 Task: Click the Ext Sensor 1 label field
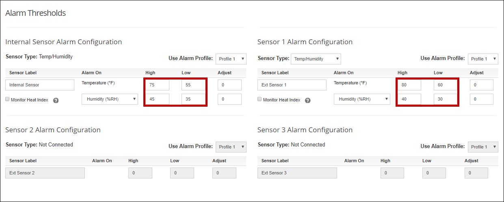(292, 85)
